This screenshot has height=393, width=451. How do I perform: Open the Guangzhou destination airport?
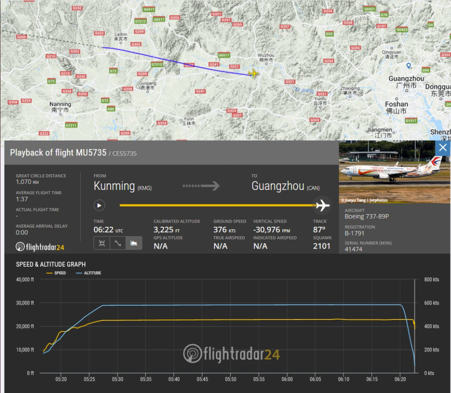click(278, 186)
